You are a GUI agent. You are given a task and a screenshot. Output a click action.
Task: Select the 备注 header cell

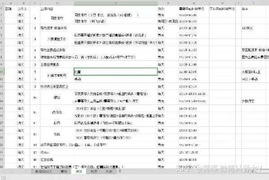(x=254, y=9)
